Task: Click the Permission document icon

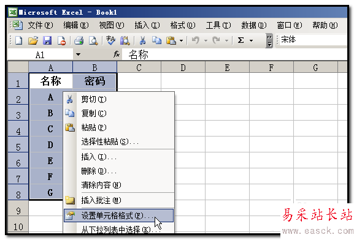Action: pyautogui.click(x=61, y=41)
